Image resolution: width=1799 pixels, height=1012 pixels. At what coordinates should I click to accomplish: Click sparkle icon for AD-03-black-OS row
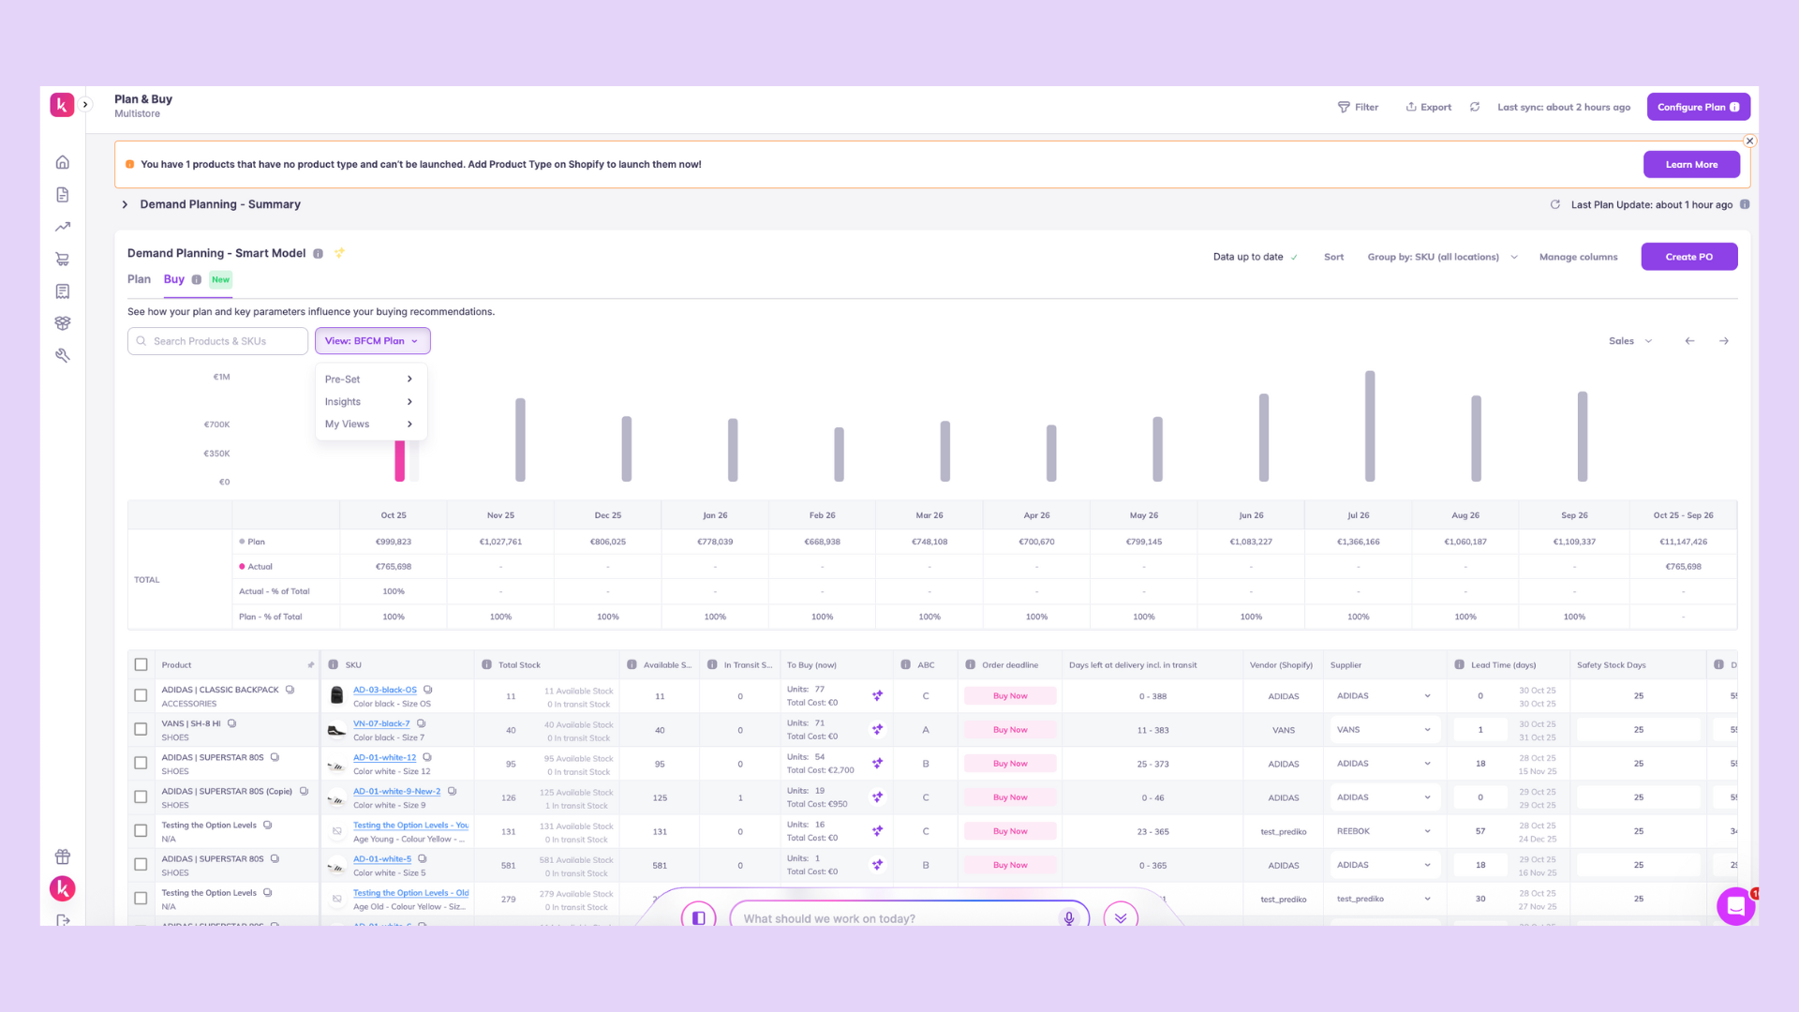click(877, 696)
